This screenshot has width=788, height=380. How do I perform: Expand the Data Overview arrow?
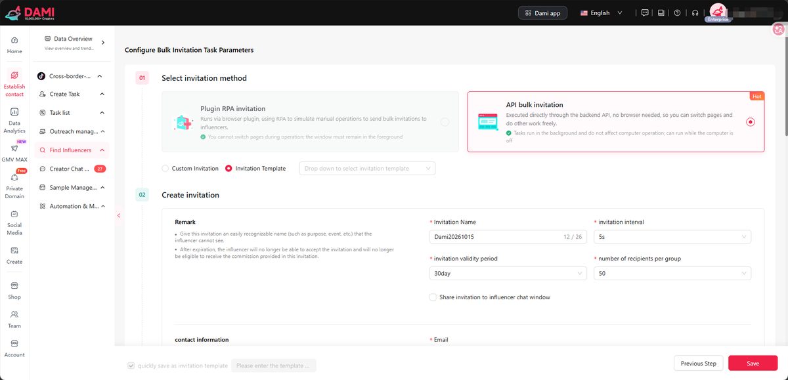[103, 43]
